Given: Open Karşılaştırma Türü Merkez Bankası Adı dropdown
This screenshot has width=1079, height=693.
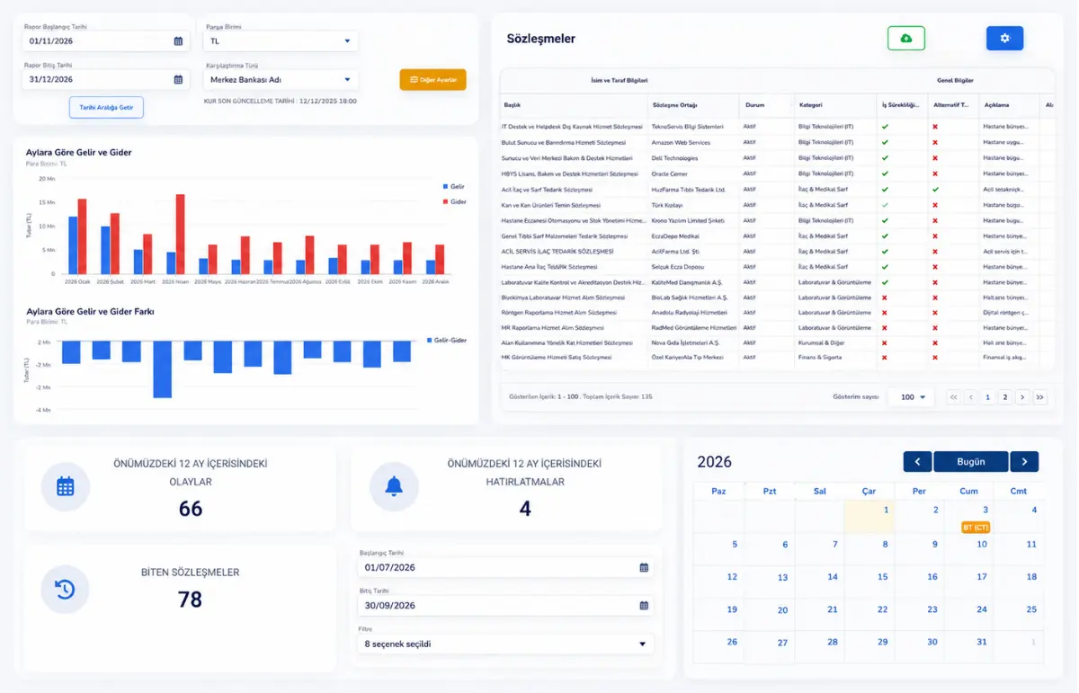Looking at the screenshot, I should pyautogui.click(x=281, y=79).
